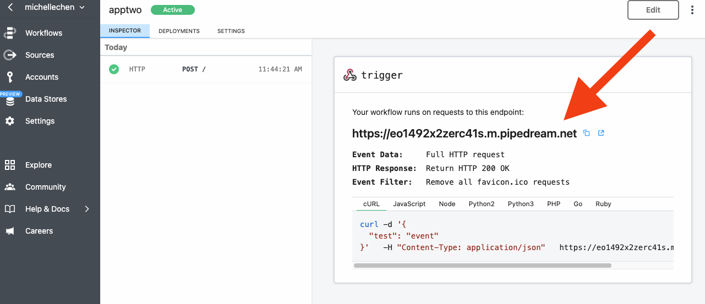Open the Accounts page
The image size is (705, 304).
coord(42,77)
